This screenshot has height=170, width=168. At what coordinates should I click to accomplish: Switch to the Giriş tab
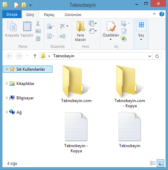[30, 15]
